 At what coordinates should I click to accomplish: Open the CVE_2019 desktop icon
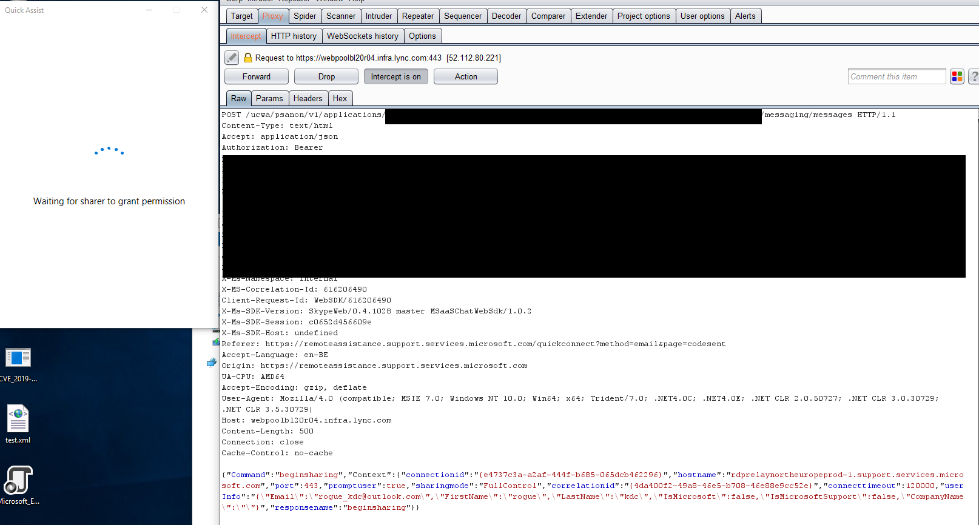(18, 365)
